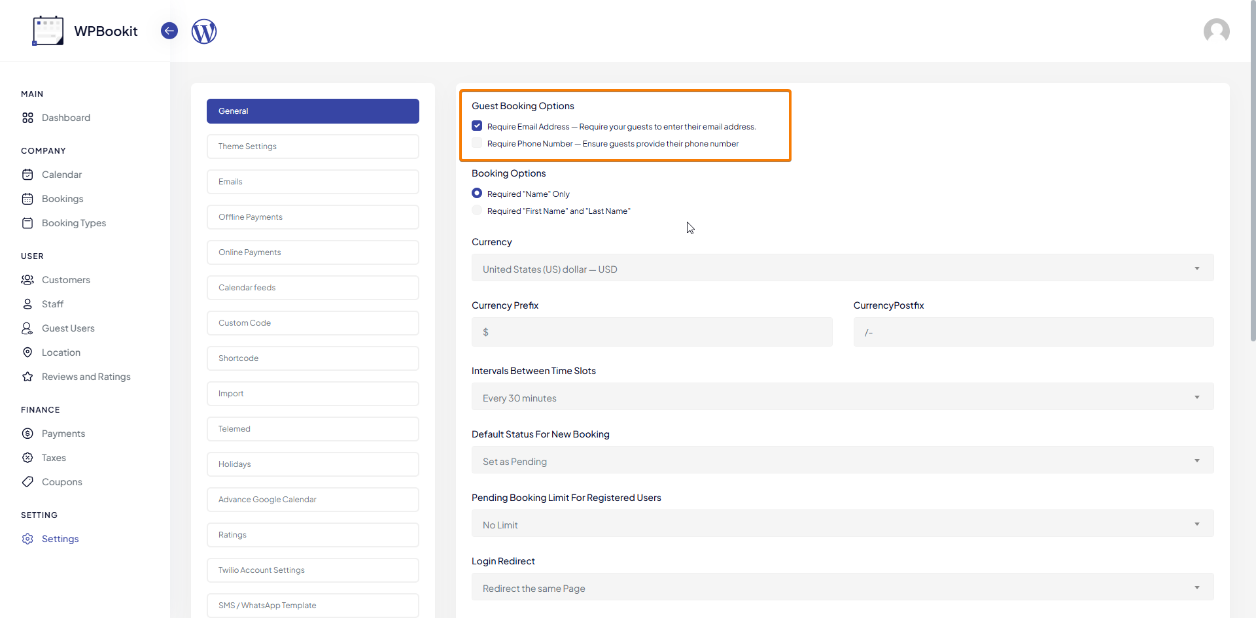Click the Payments dollar icon

point(27,434)
